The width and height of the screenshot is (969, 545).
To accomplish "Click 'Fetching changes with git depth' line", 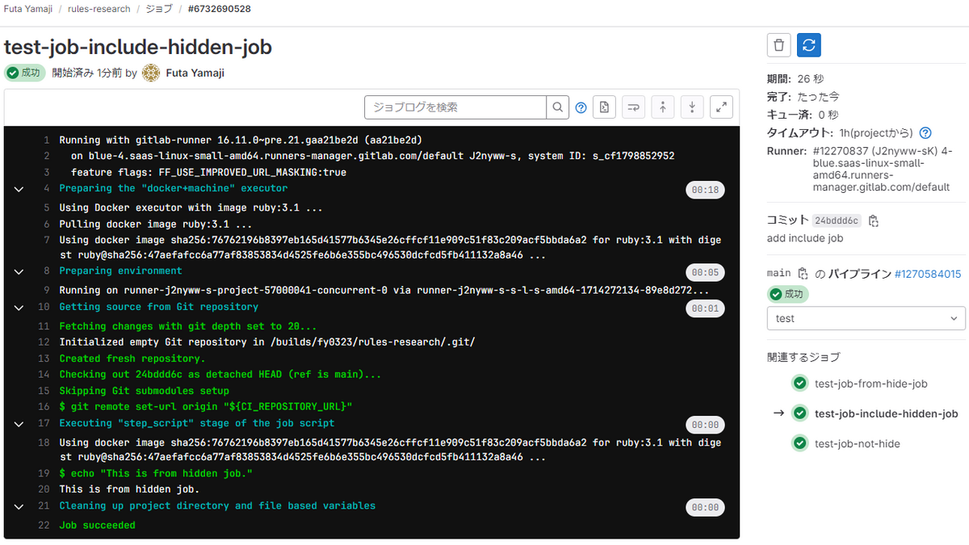I will 188,326.
